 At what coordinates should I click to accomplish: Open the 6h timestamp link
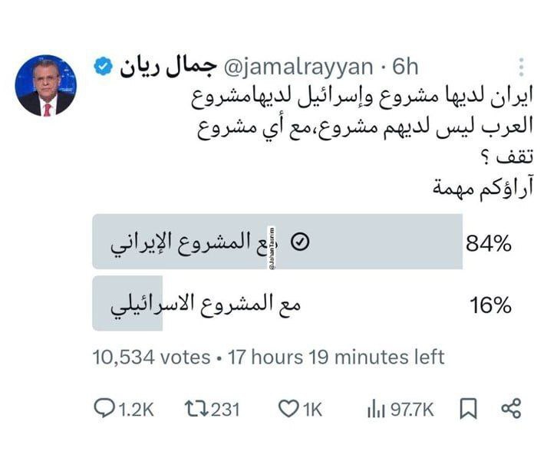pos(405,67)
